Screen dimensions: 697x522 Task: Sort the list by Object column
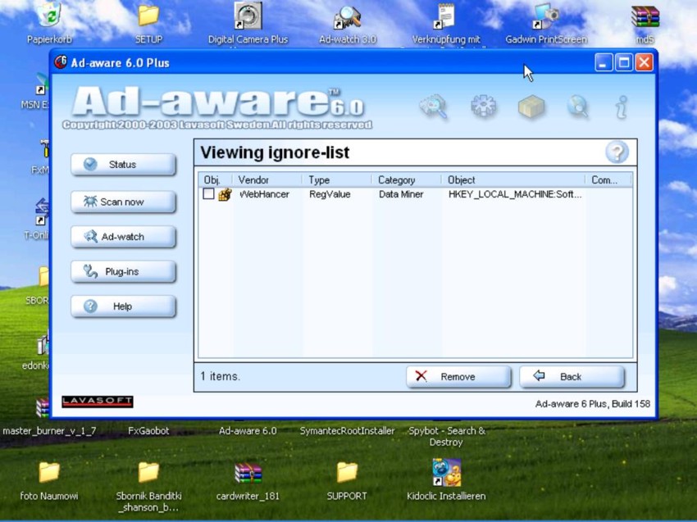[x=514, y=180]
